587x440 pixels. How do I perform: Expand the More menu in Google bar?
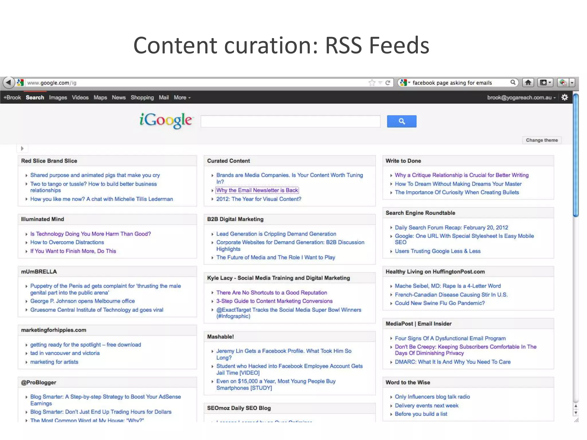pyautogui.click(x=182, y=97)
